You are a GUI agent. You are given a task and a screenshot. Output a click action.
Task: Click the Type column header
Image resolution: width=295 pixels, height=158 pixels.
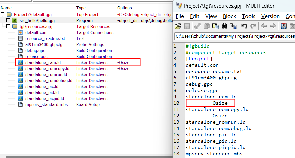pyautogui.click(x=81, y=8)
